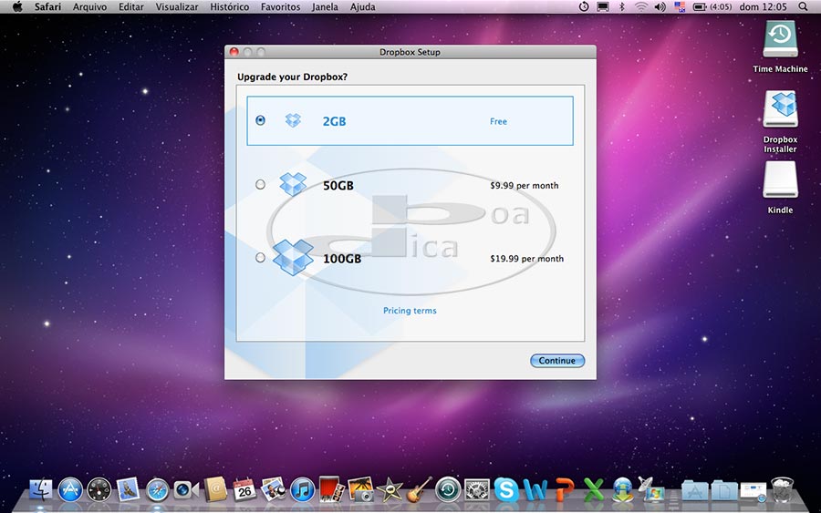Viewport: 821px width, 513px height.
Task: Click the battery status icon
Action: (x=700, y=6)
